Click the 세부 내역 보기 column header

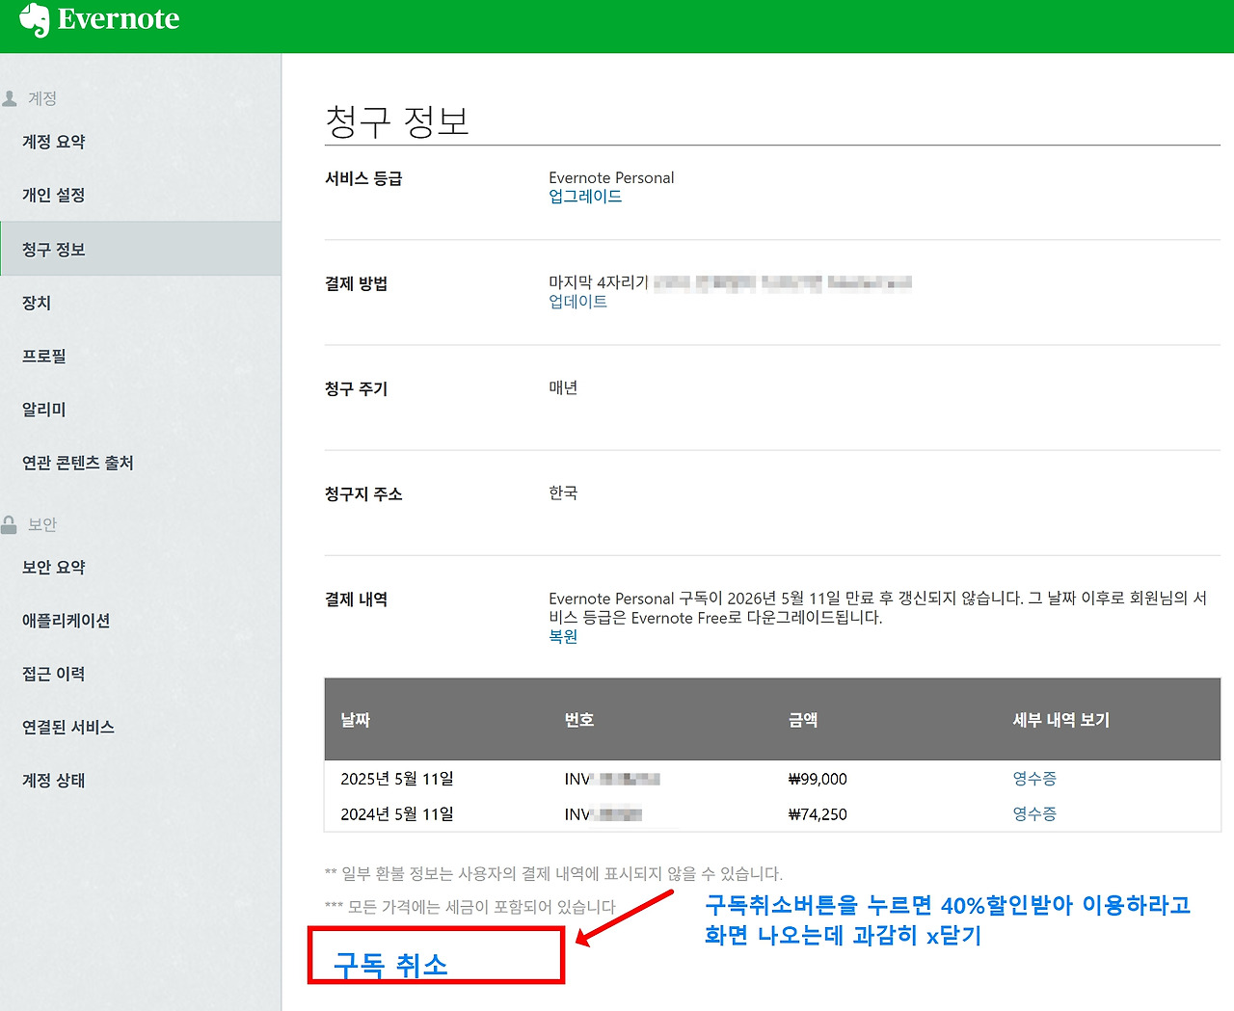(1061, 720)
